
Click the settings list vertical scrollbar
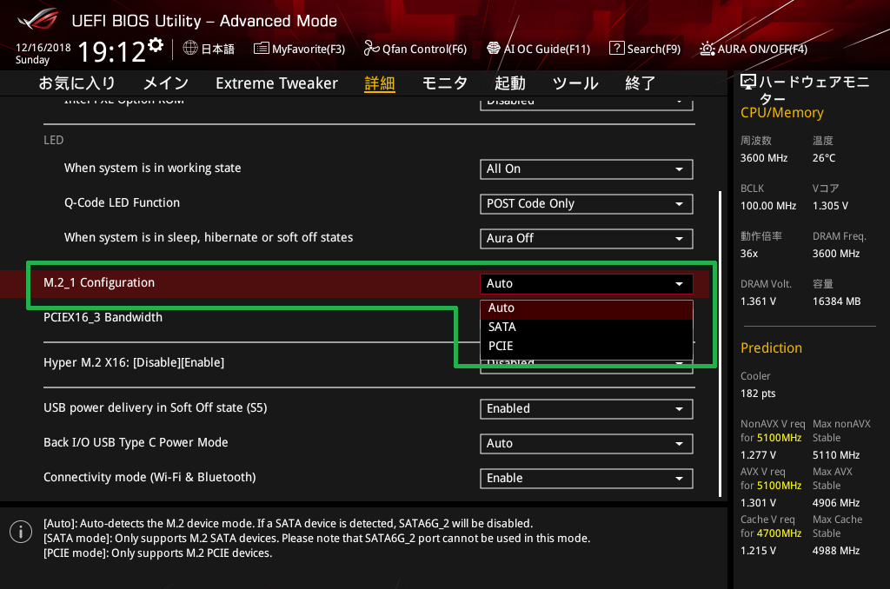click(721, 344)
